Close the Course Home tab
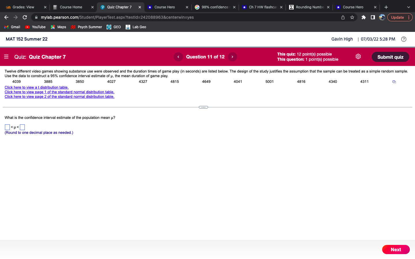415x259 pixels. pyautogui.click(x=93, y=7)
